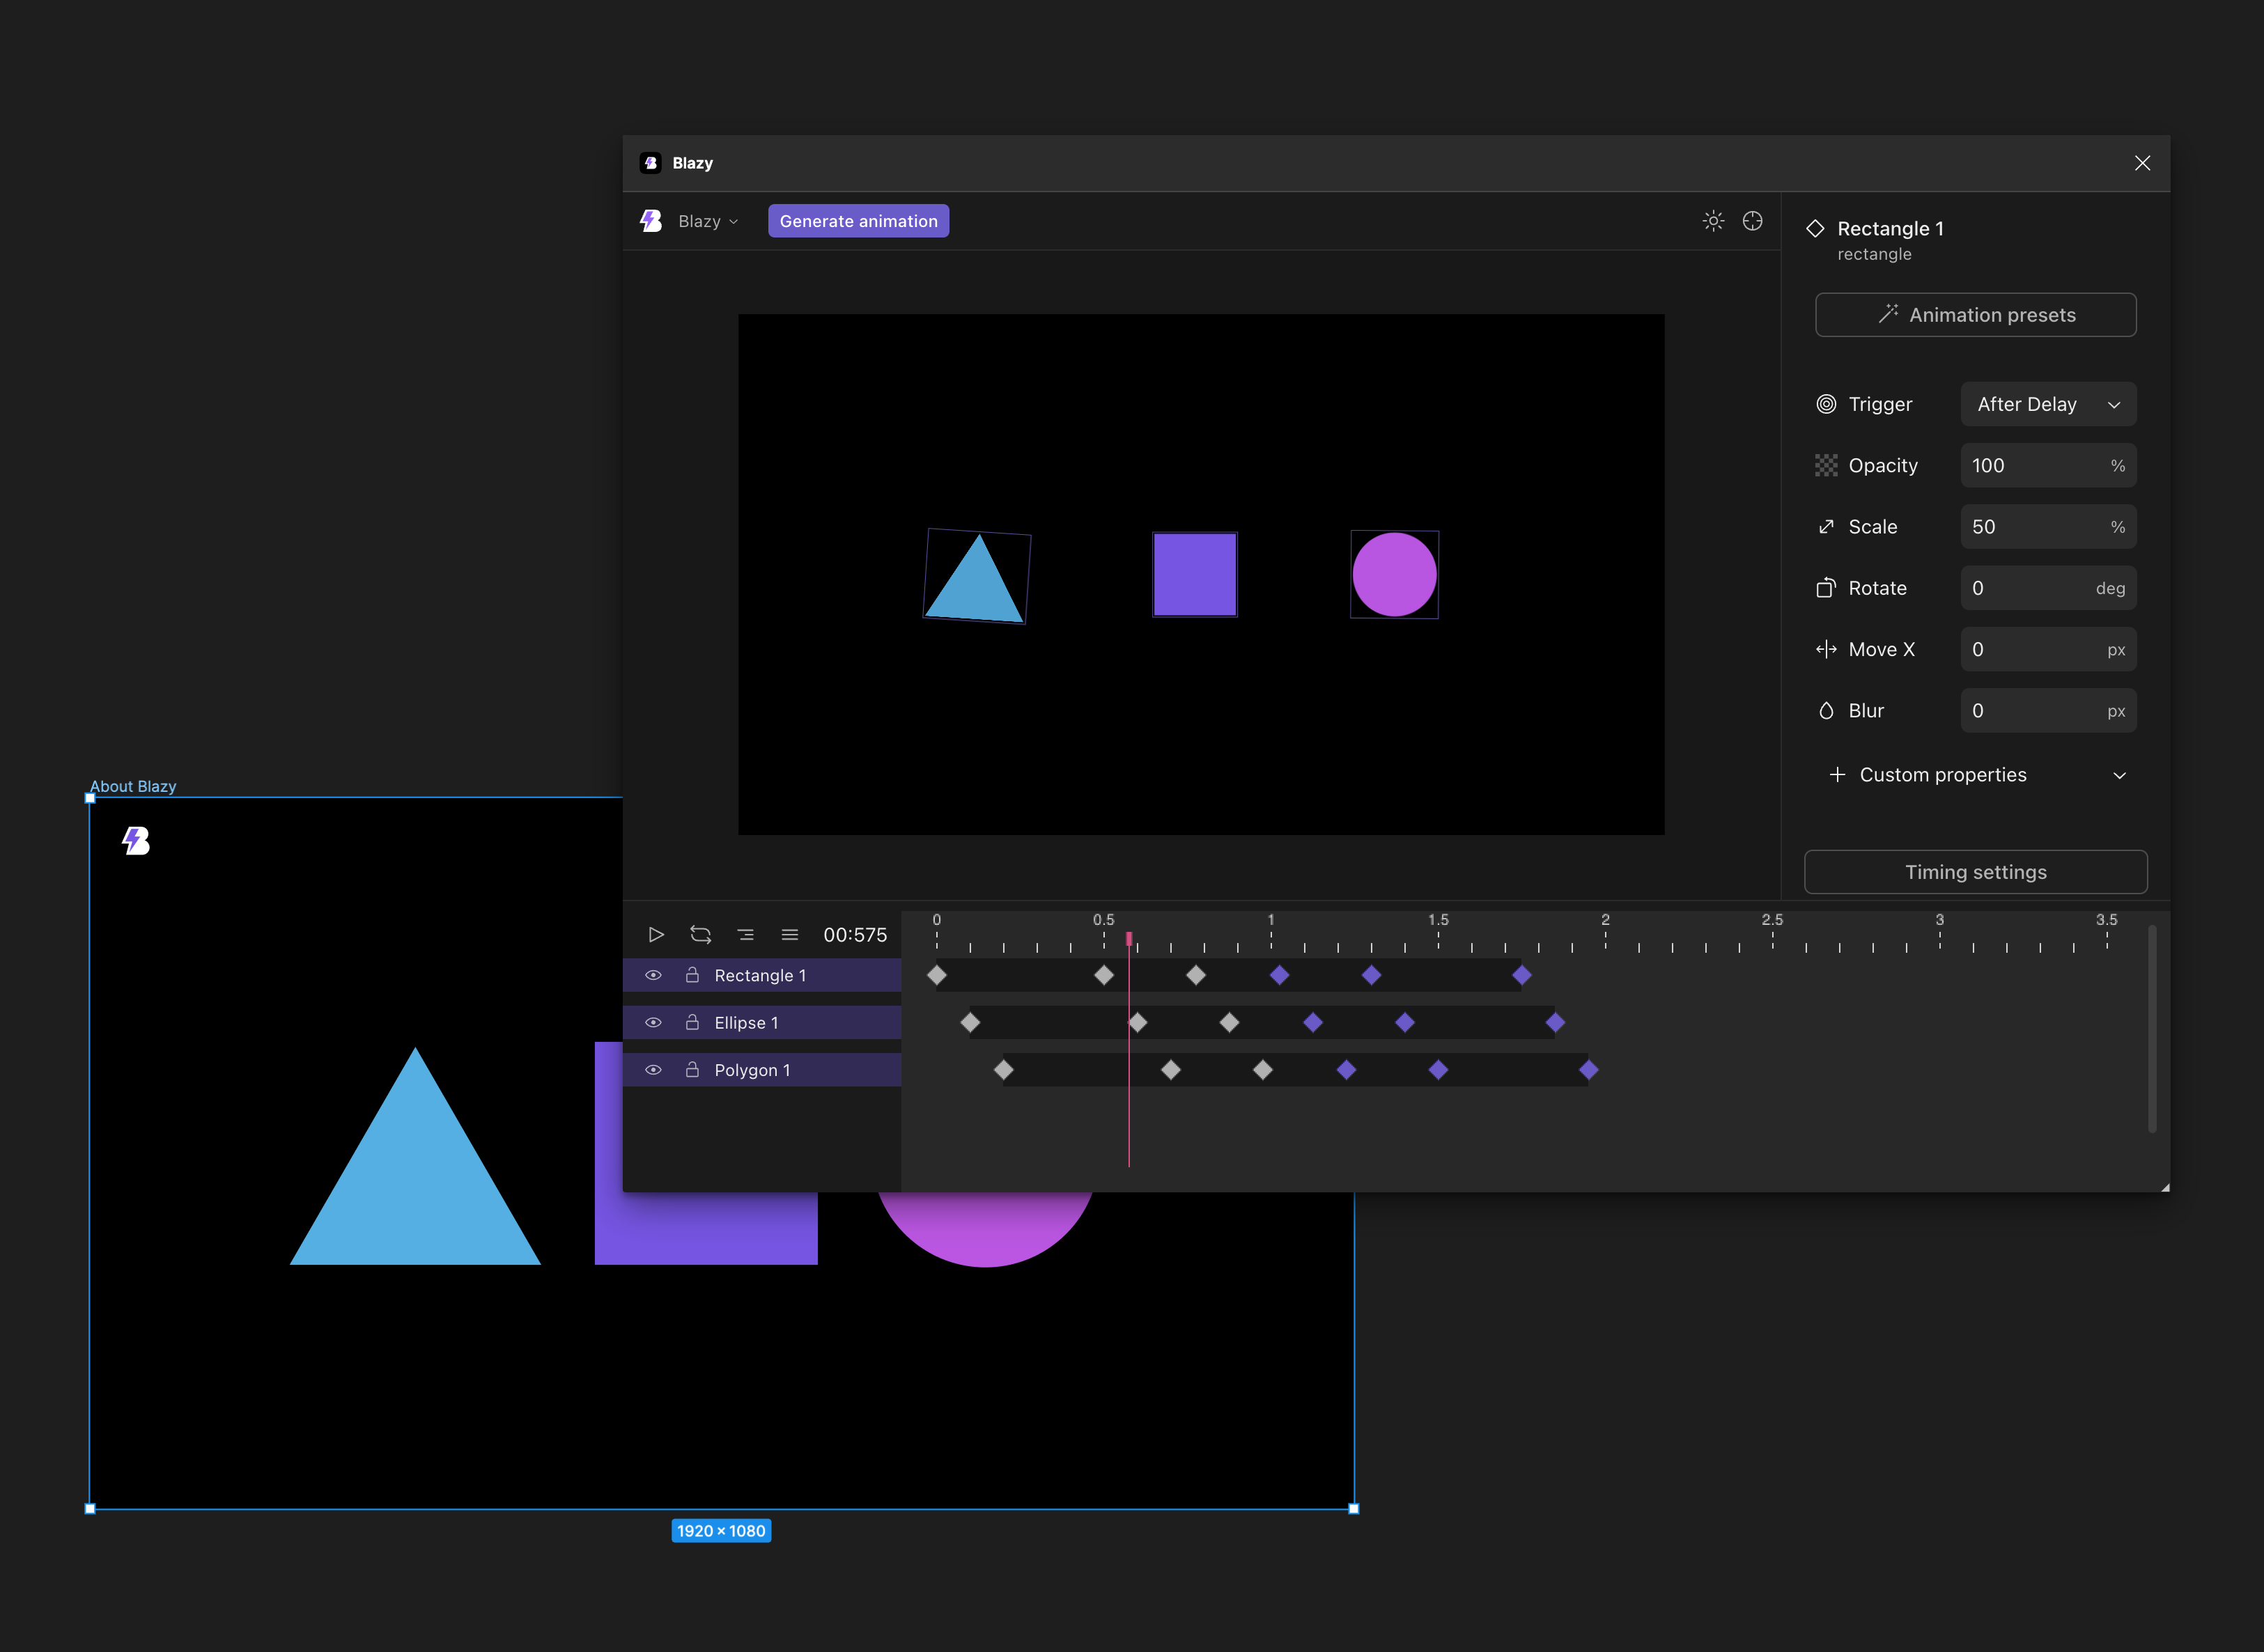Click the Move X arrows icon
The image size is (2264, 1652).
(1826, 650)
